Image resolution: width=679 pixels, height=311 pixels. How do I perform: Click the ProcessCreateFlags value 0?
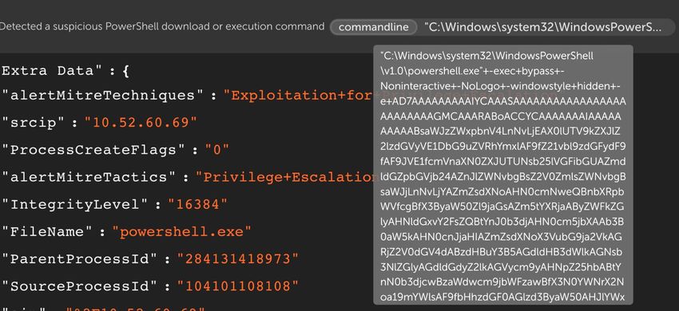point(216,150)
